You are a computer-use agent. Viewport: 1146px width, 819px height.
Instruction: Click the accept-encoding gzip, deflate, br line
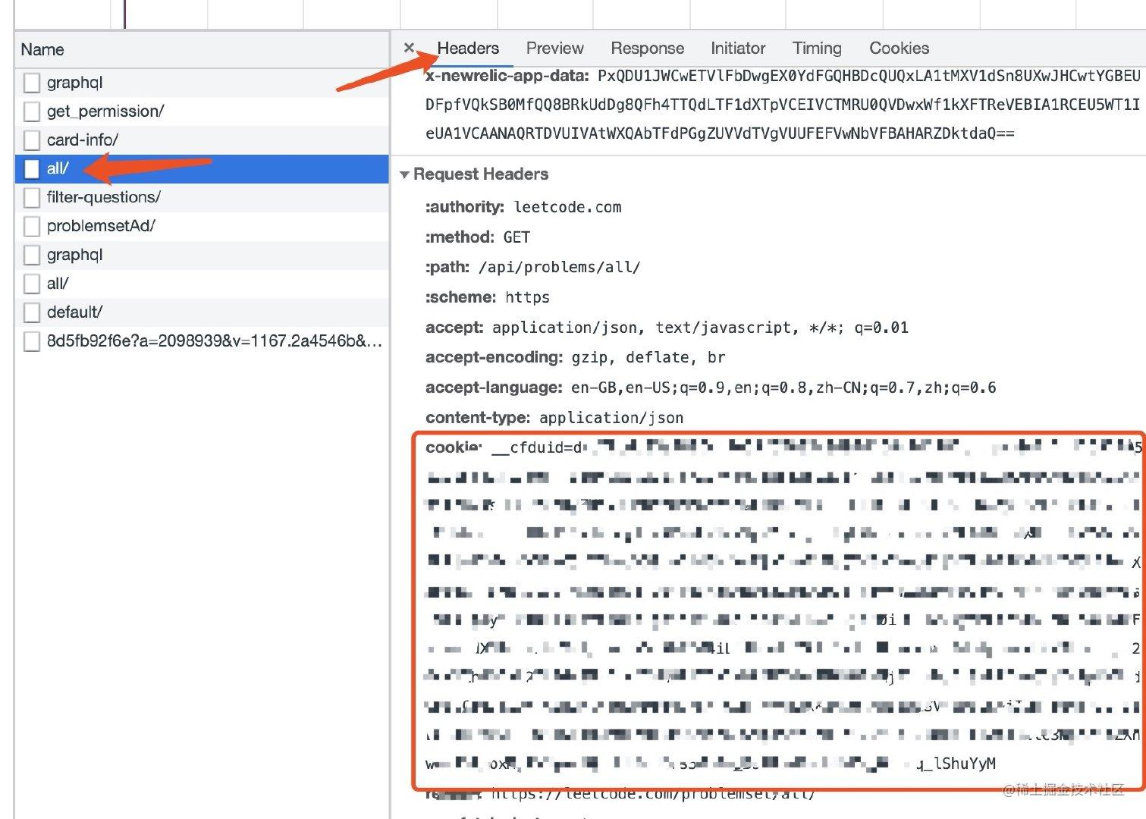click(575, 357)
